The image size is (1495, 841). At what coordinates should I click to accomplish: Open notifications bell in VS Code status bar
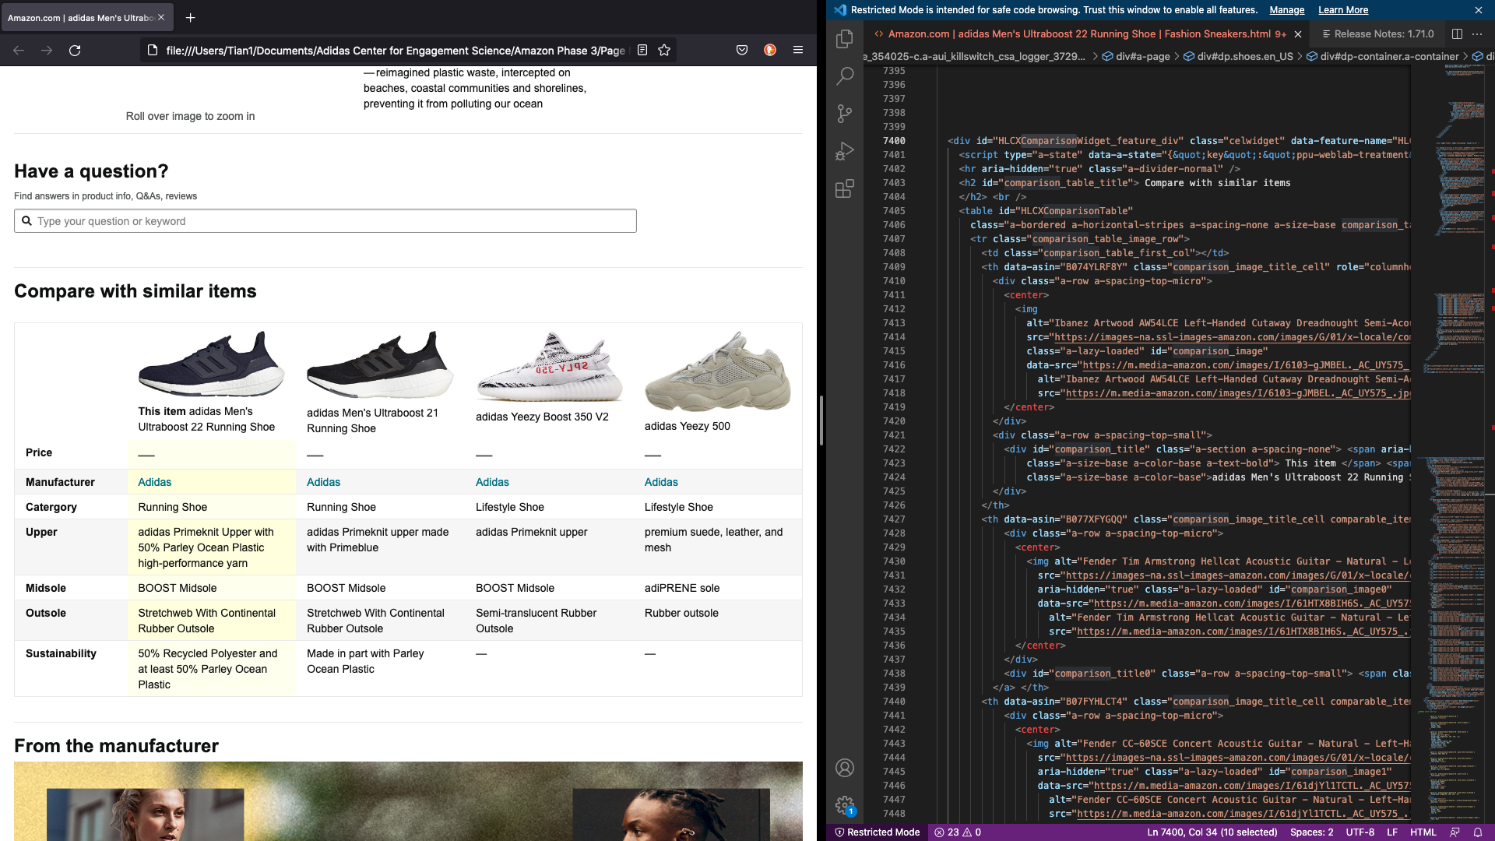pyautogui.click(x=1478, y=832)
